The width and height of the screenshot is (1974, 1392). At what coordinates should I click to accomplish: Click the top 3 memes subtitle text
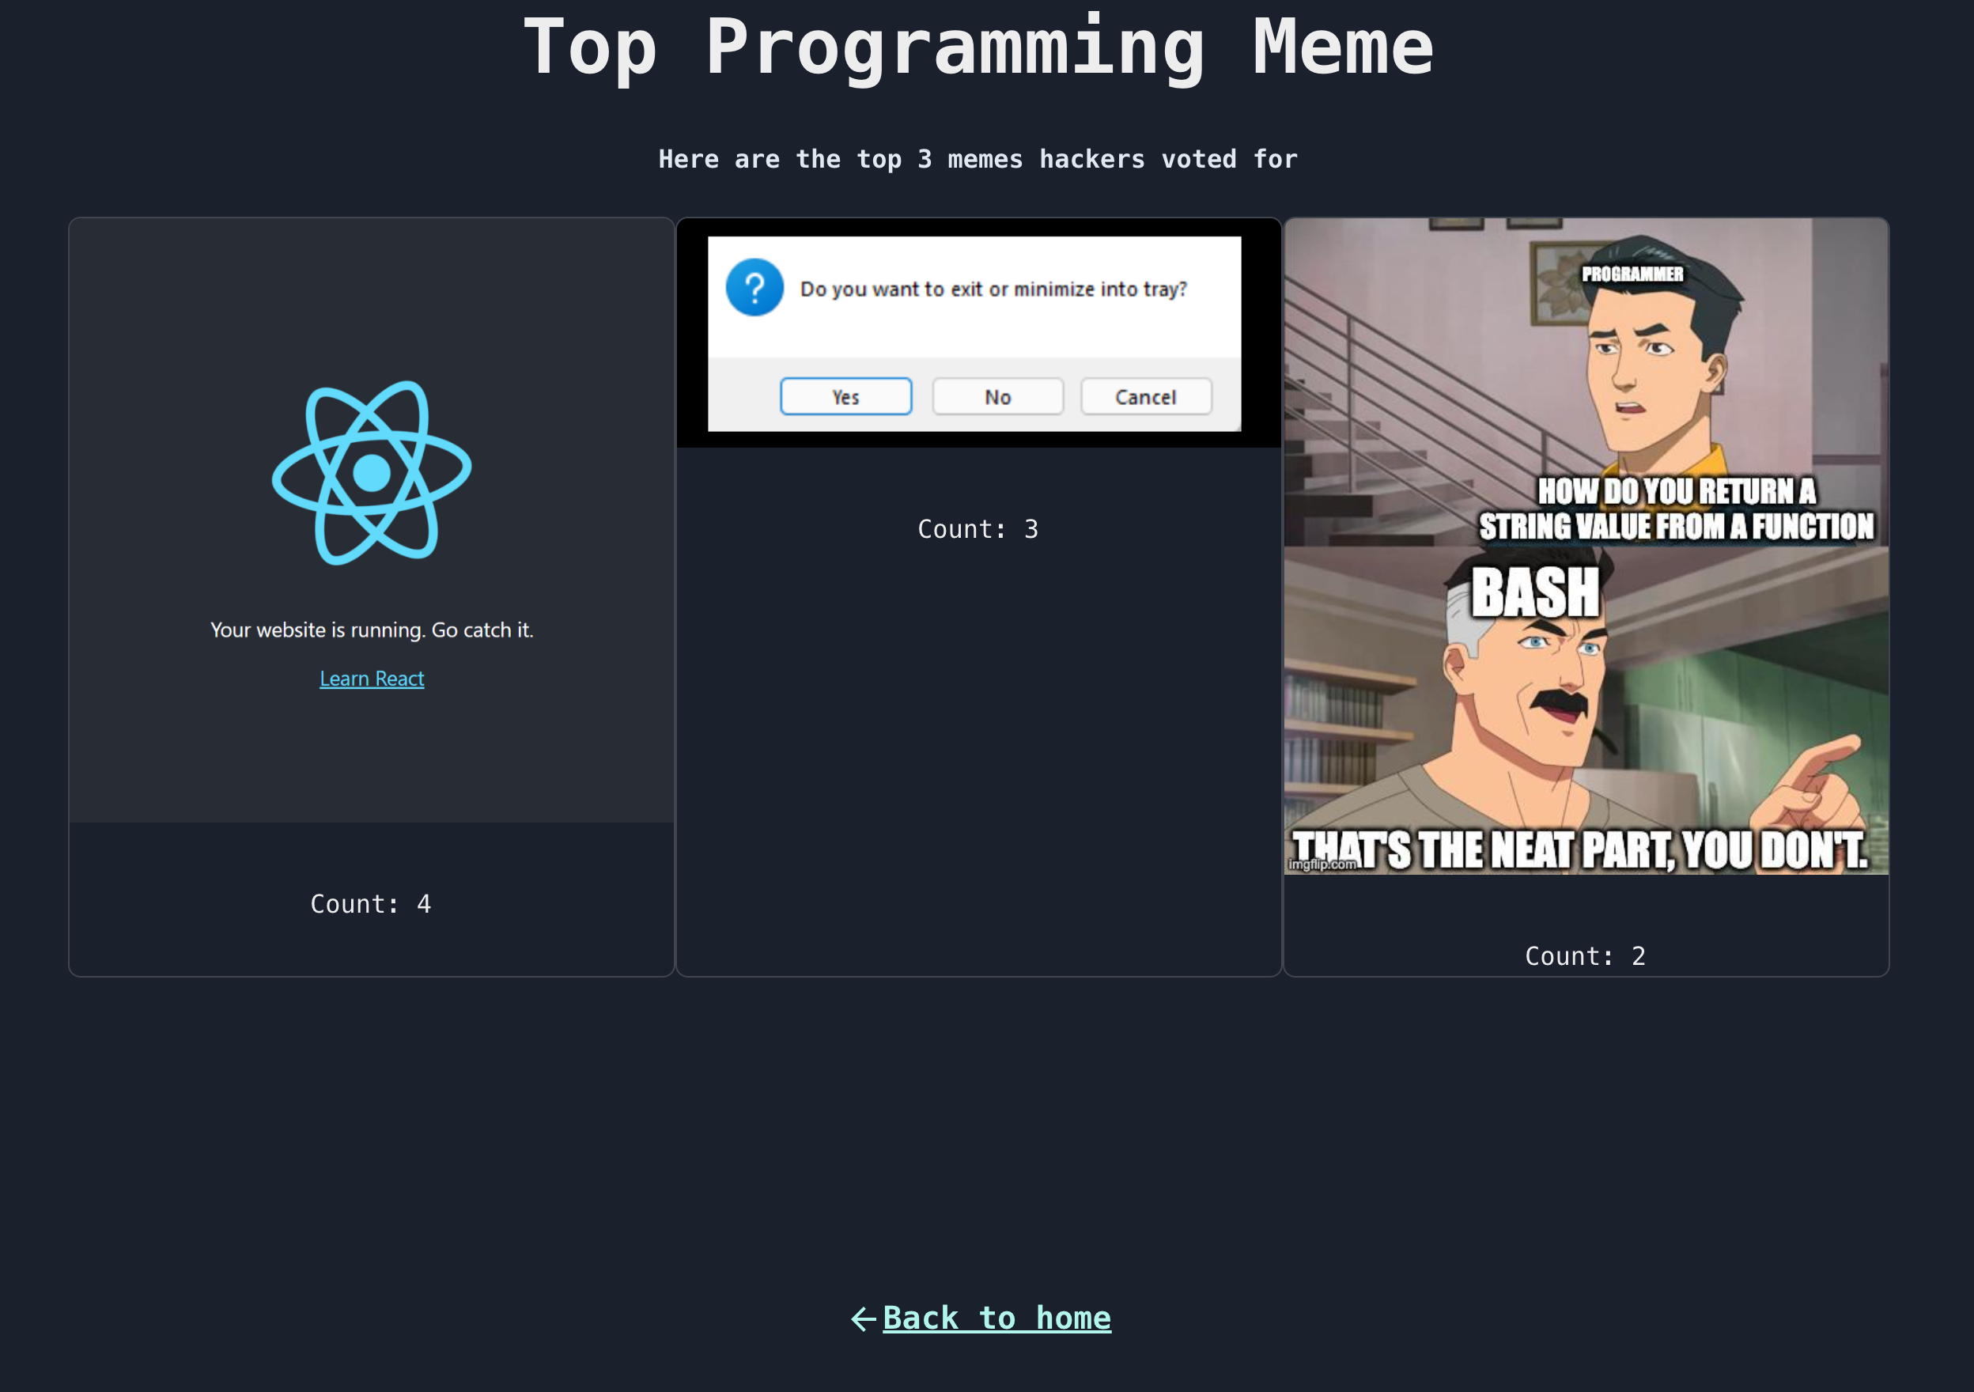pos(978,159)
